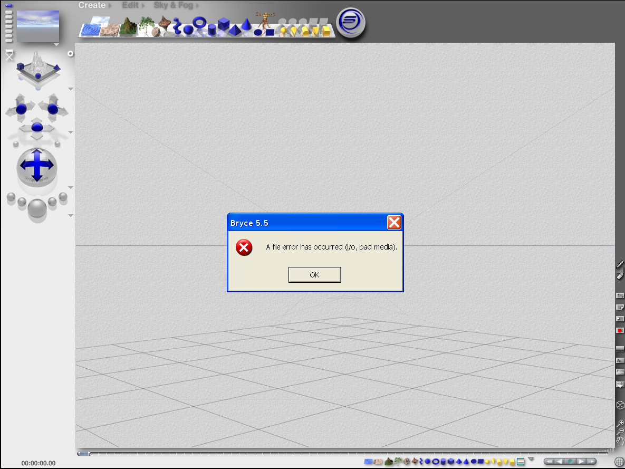Open the Sky & Fog palette menu
Image resolution: width=625 pixels, height=469 pixels.
click(x=174, y=5)
